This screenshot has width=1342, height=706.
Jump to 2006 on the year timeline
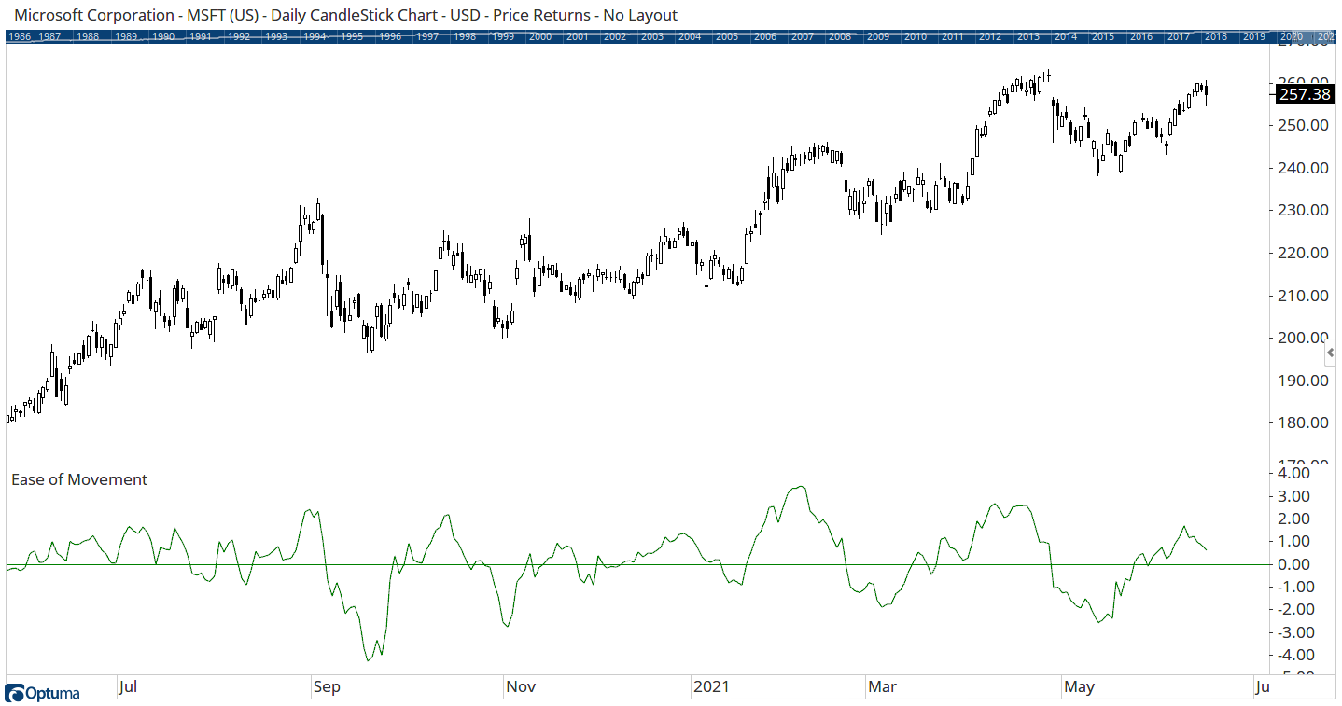(765, 36)
